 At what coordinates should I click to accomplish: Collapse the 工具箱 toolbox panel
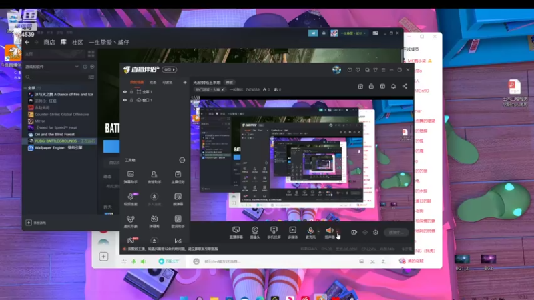(182, 160)
